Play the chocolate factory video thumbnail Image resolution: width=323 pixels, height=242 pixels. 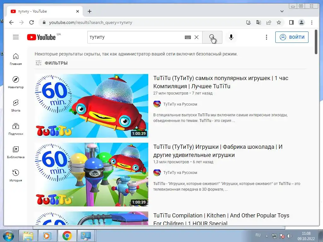click(91, 175)
